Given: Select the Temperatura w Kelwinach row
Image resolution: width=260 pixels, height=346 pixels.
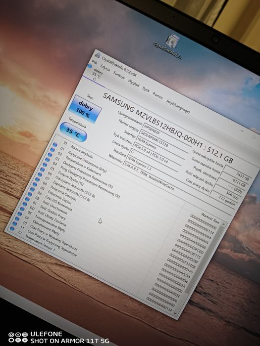Looking at the screenshot, I should tap(83, 167).
